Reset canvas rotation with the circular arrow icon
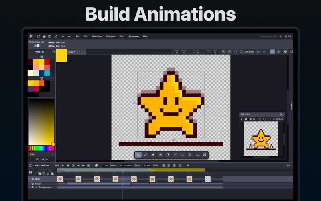Image resolution: width=321 pixels, height=201 pixels. coord(258,52)
